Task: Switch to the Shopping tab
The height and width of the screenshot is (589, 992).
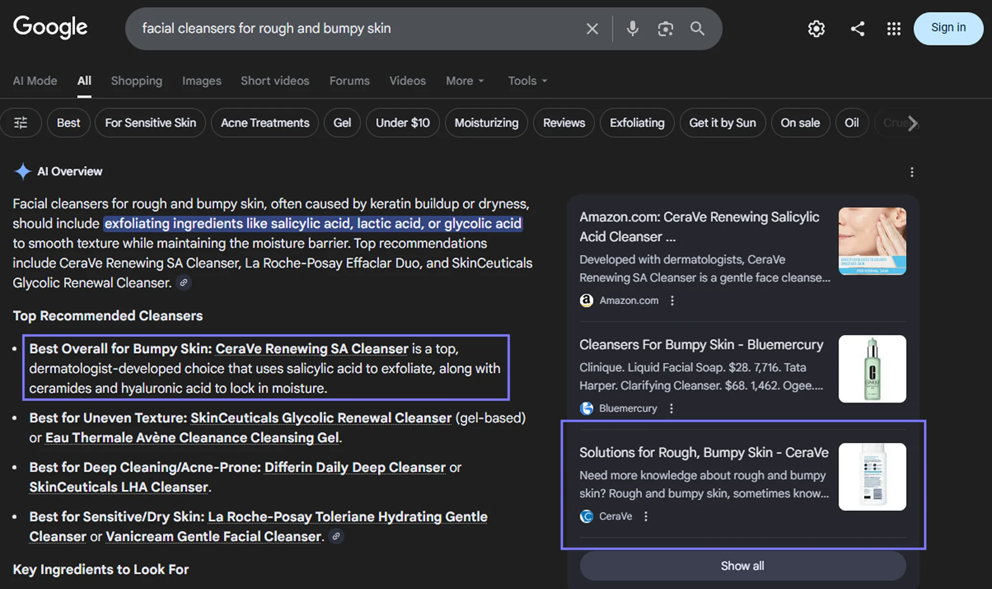Action: (137, 81)
